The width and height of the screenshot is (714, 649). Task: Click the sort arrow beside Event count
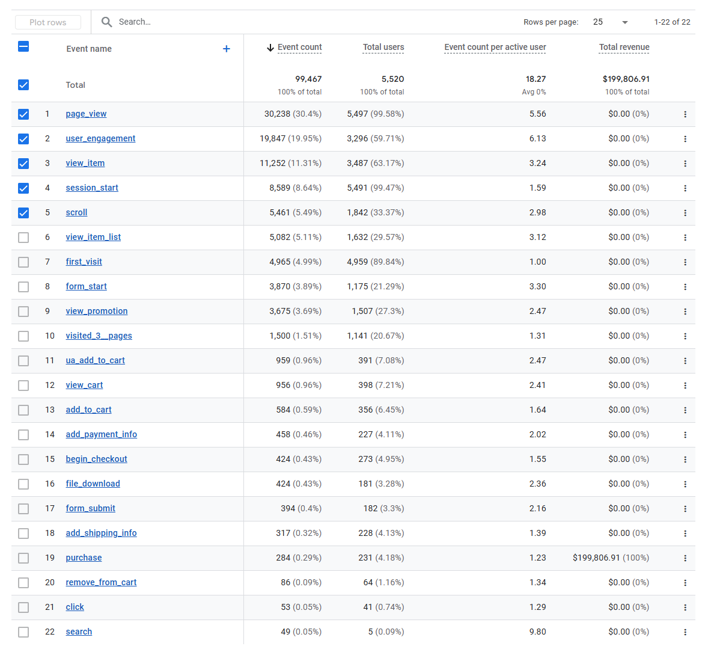pos(270,48)
